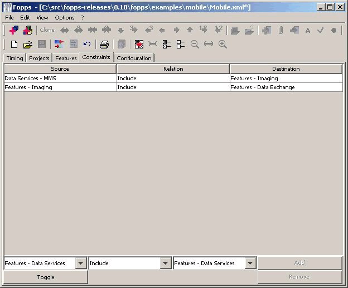
Task: Click the red arrows over crossed boxes icon
Action: tap(139, 45)
